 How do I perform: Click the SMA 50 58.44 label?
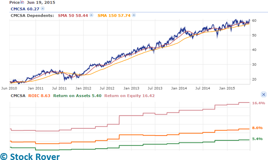click(x=73, y=16)
